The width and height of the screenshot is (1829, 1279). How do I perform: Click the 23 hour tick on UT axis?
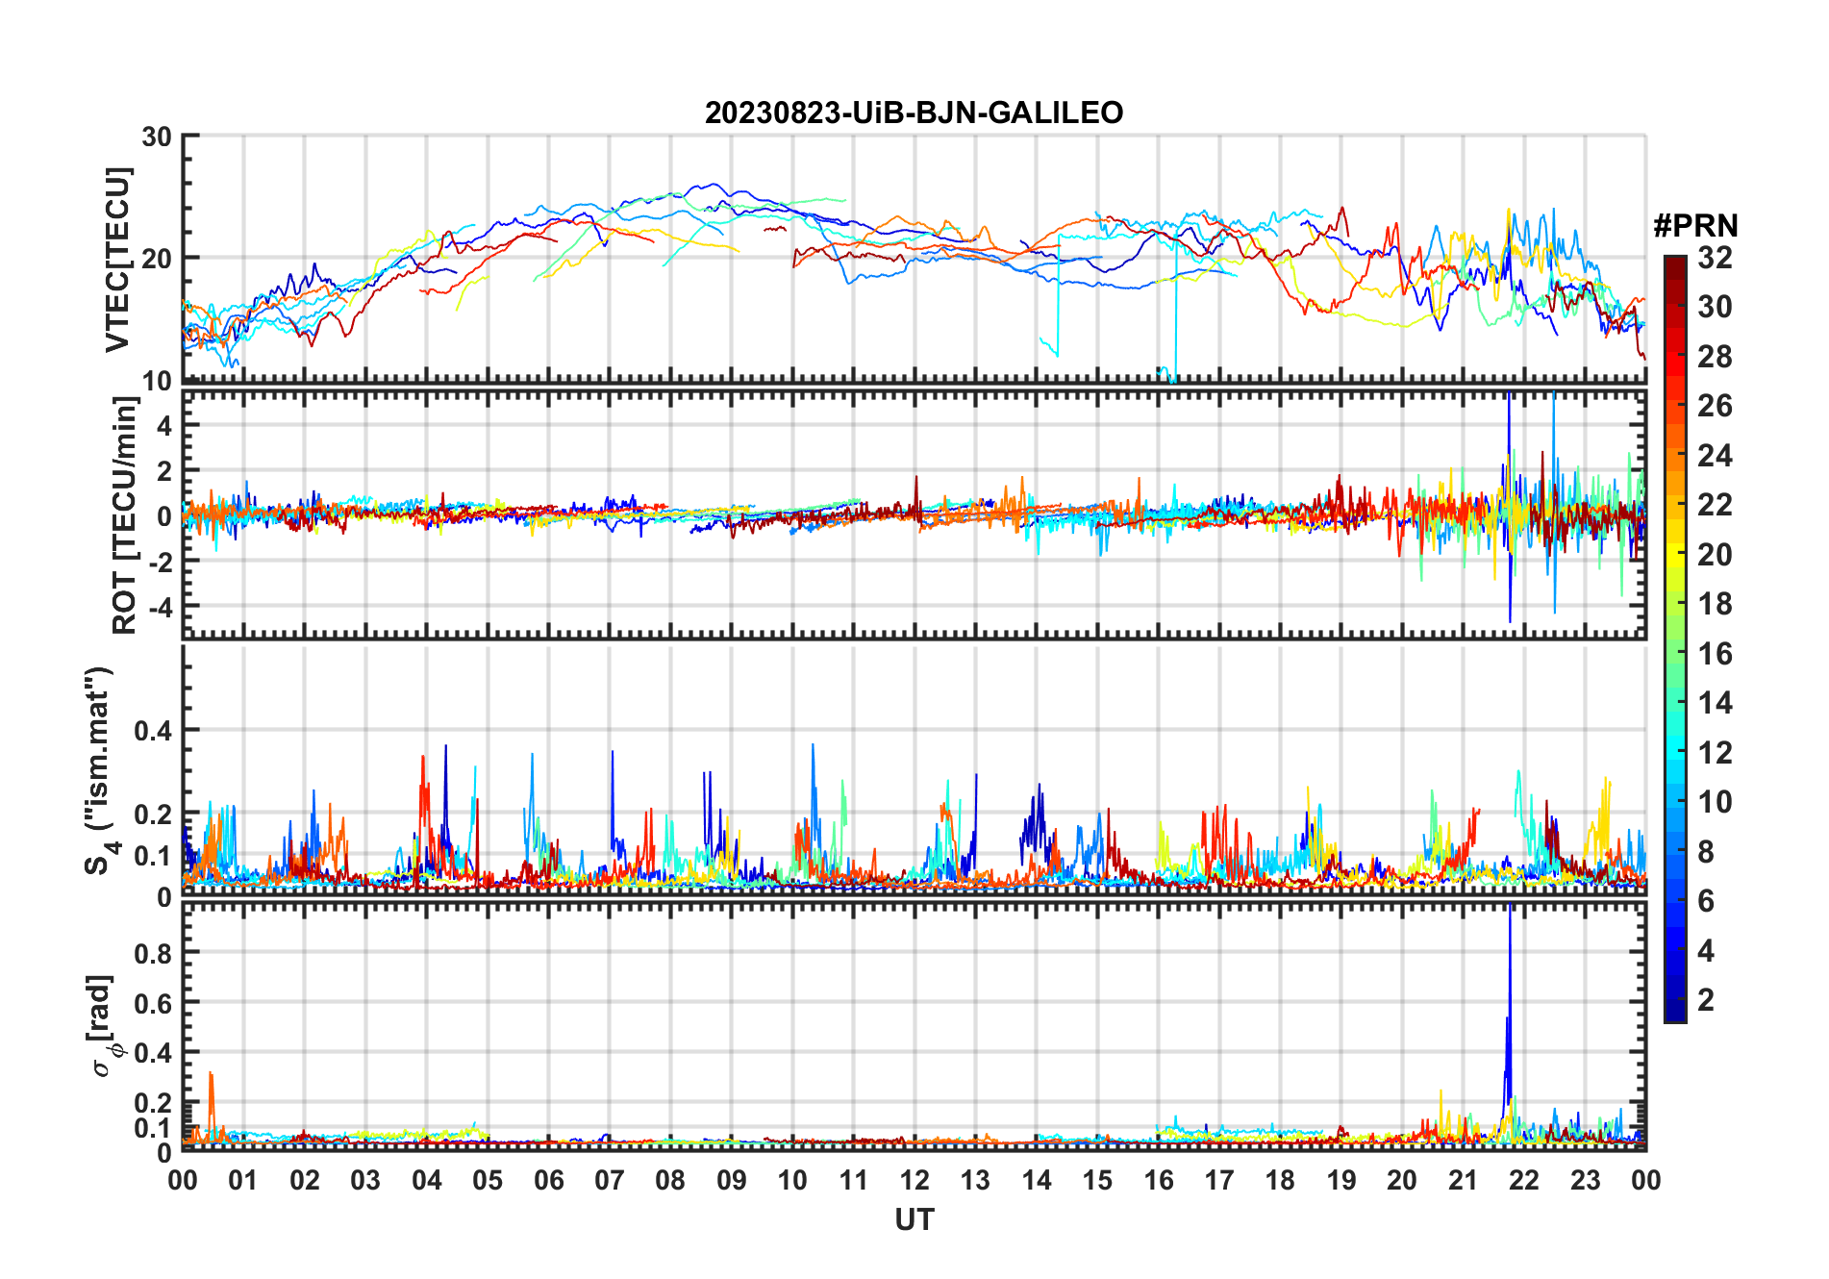tap(1585, 1181)
